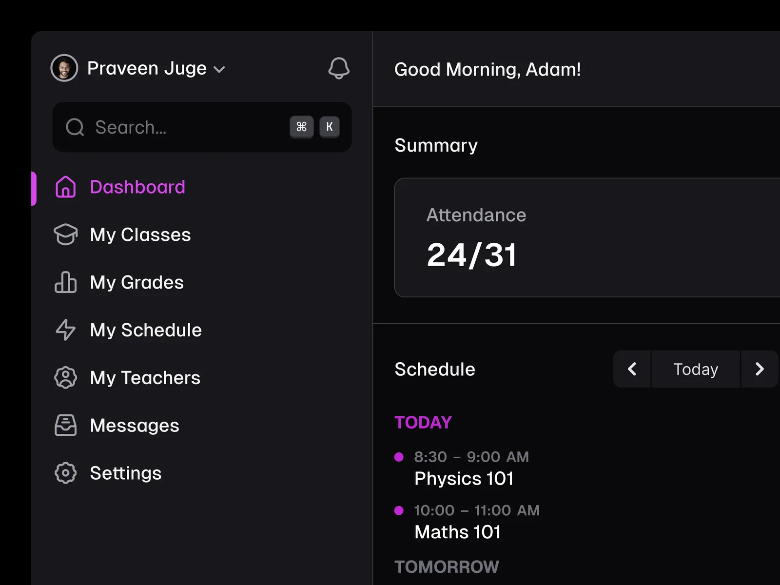Click the Praveen Juge profile avatar
Screen dimensions: 780x585
tap(64, 68)
